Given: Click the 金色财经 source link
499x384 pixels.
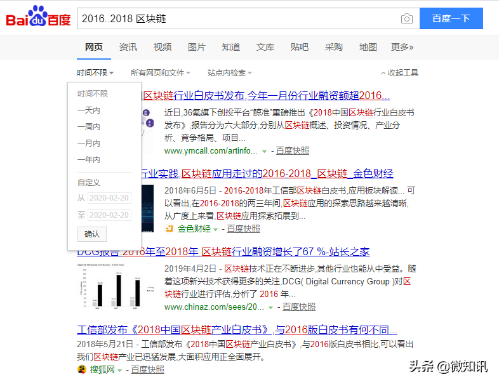Looking at the screenshot, I should (194, 228).
